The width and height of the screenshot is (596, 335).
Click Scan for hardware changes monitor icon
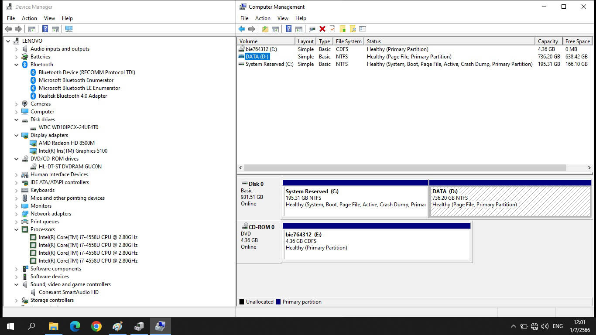[69, 29]
